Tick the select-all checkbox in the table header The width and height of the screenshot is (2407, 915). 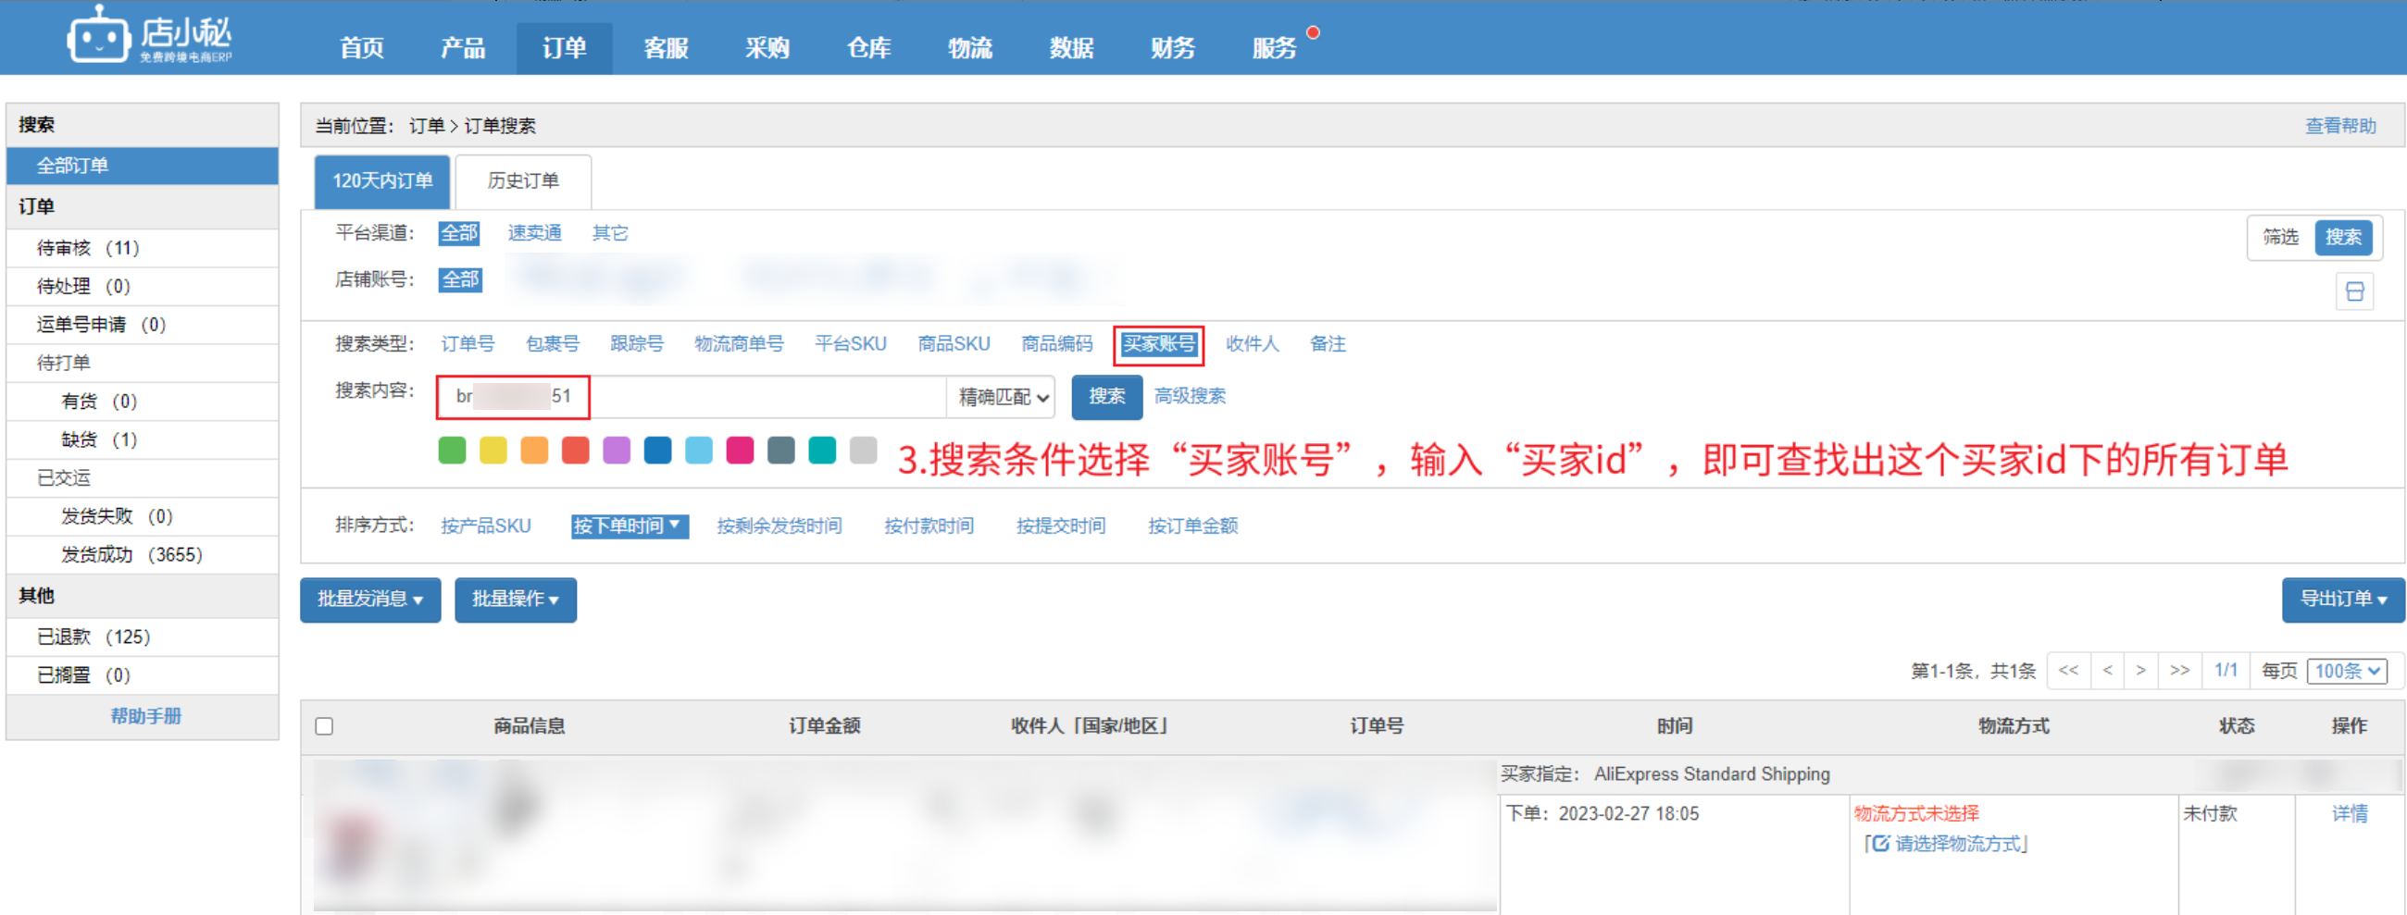(x=324, y=726)
